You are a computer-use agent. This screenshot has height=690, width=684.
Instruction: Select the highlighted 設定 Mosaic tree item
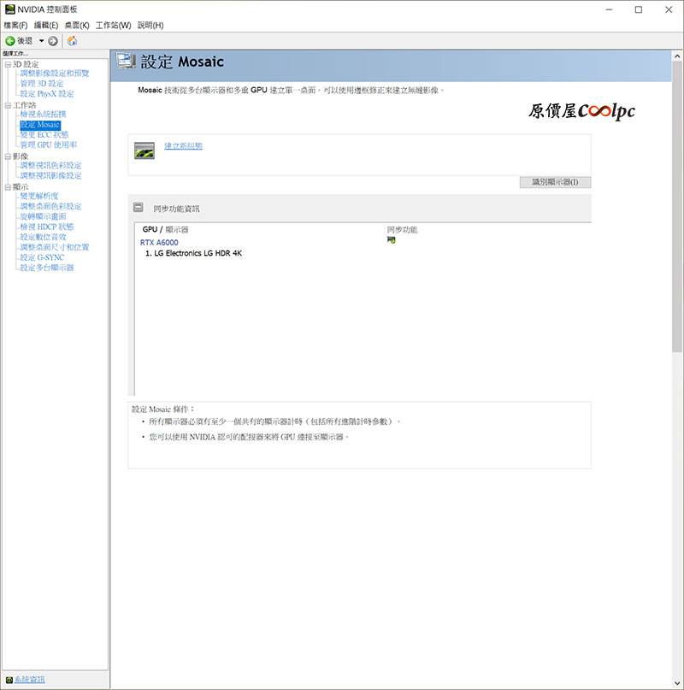coord(40,125)
